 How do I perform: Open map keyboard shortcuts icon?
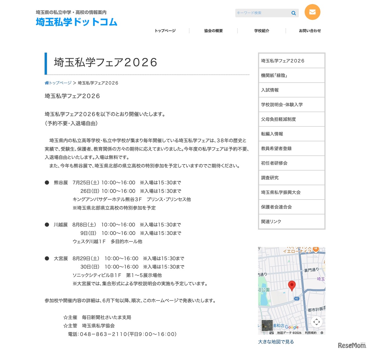coord(271,333)
